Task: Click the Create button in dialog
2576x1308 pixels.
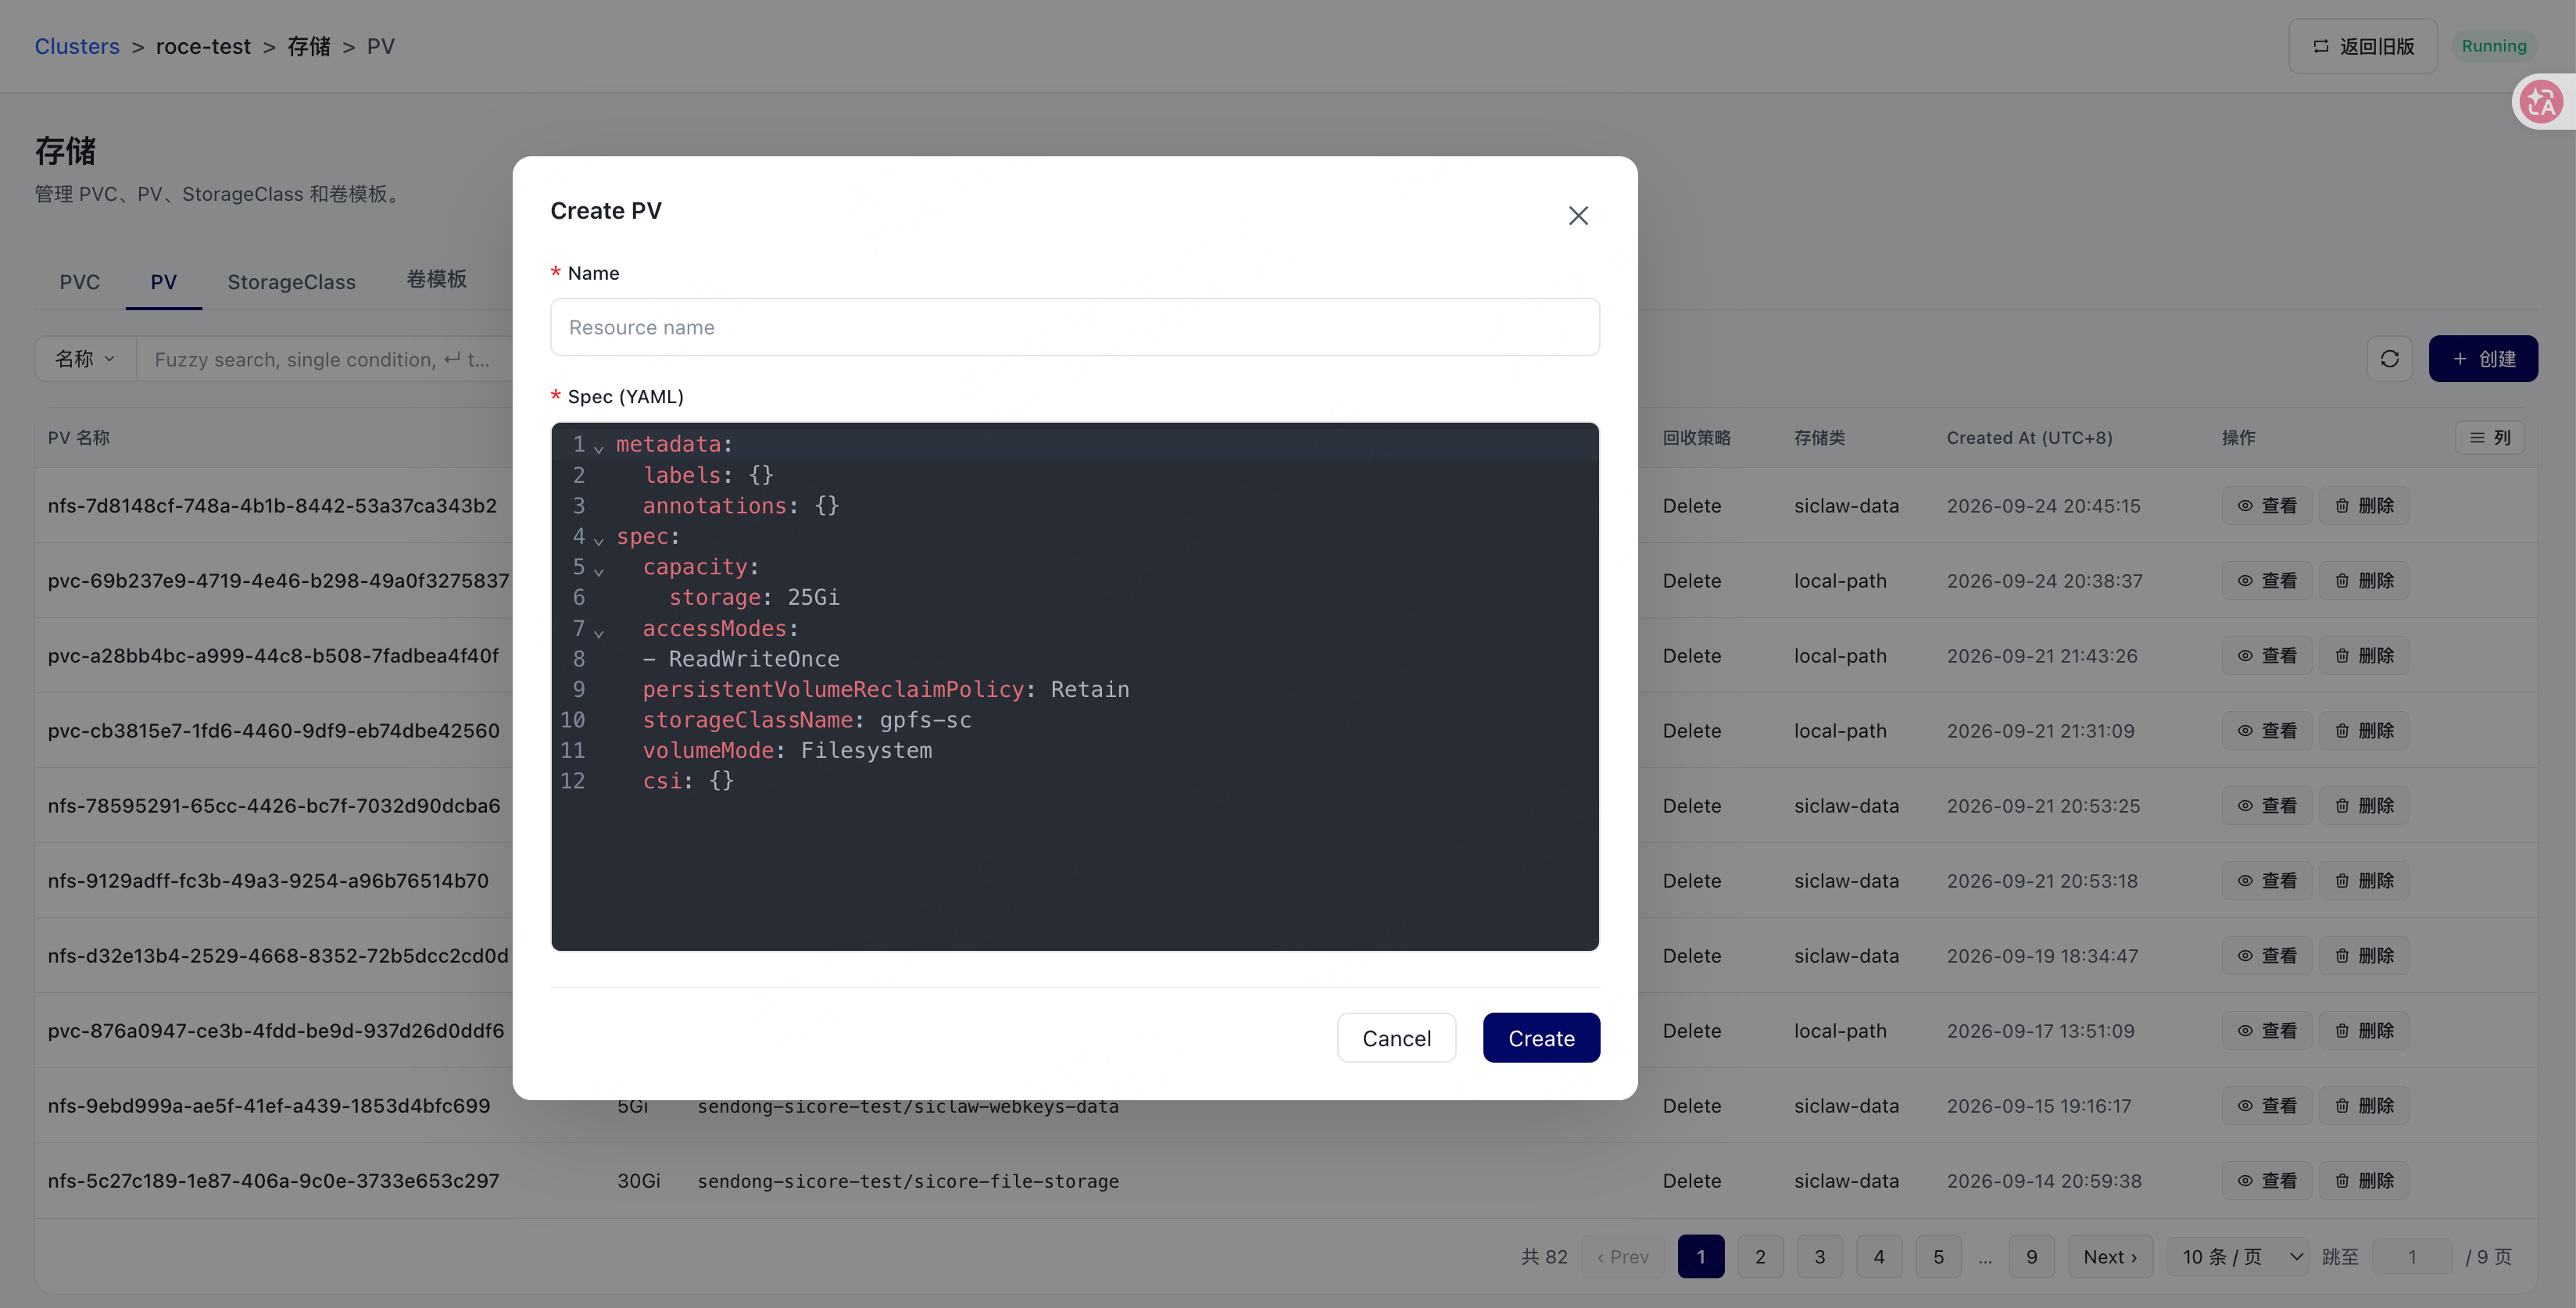Action: pos(1541,1038)
